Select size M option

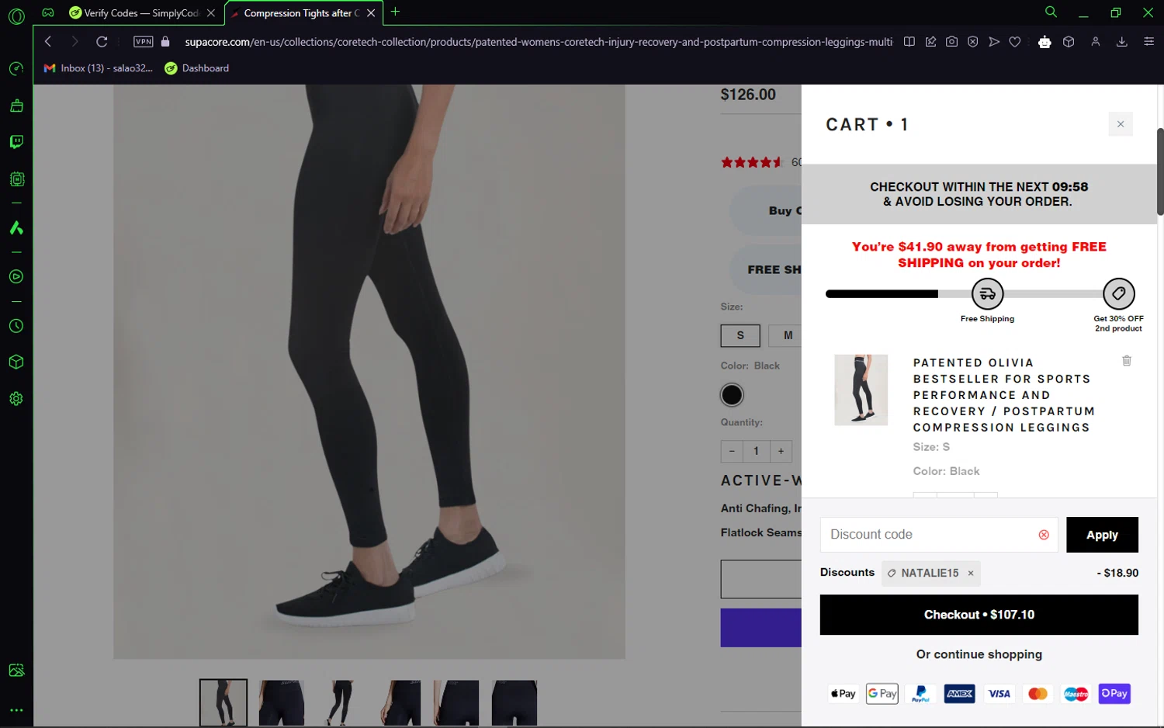pyautogui.click(x=785, y=335)
